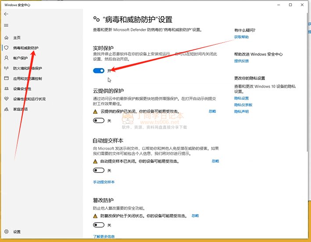
Task: Turn off the 实时保护 toggle
Action: pos(99,70)
